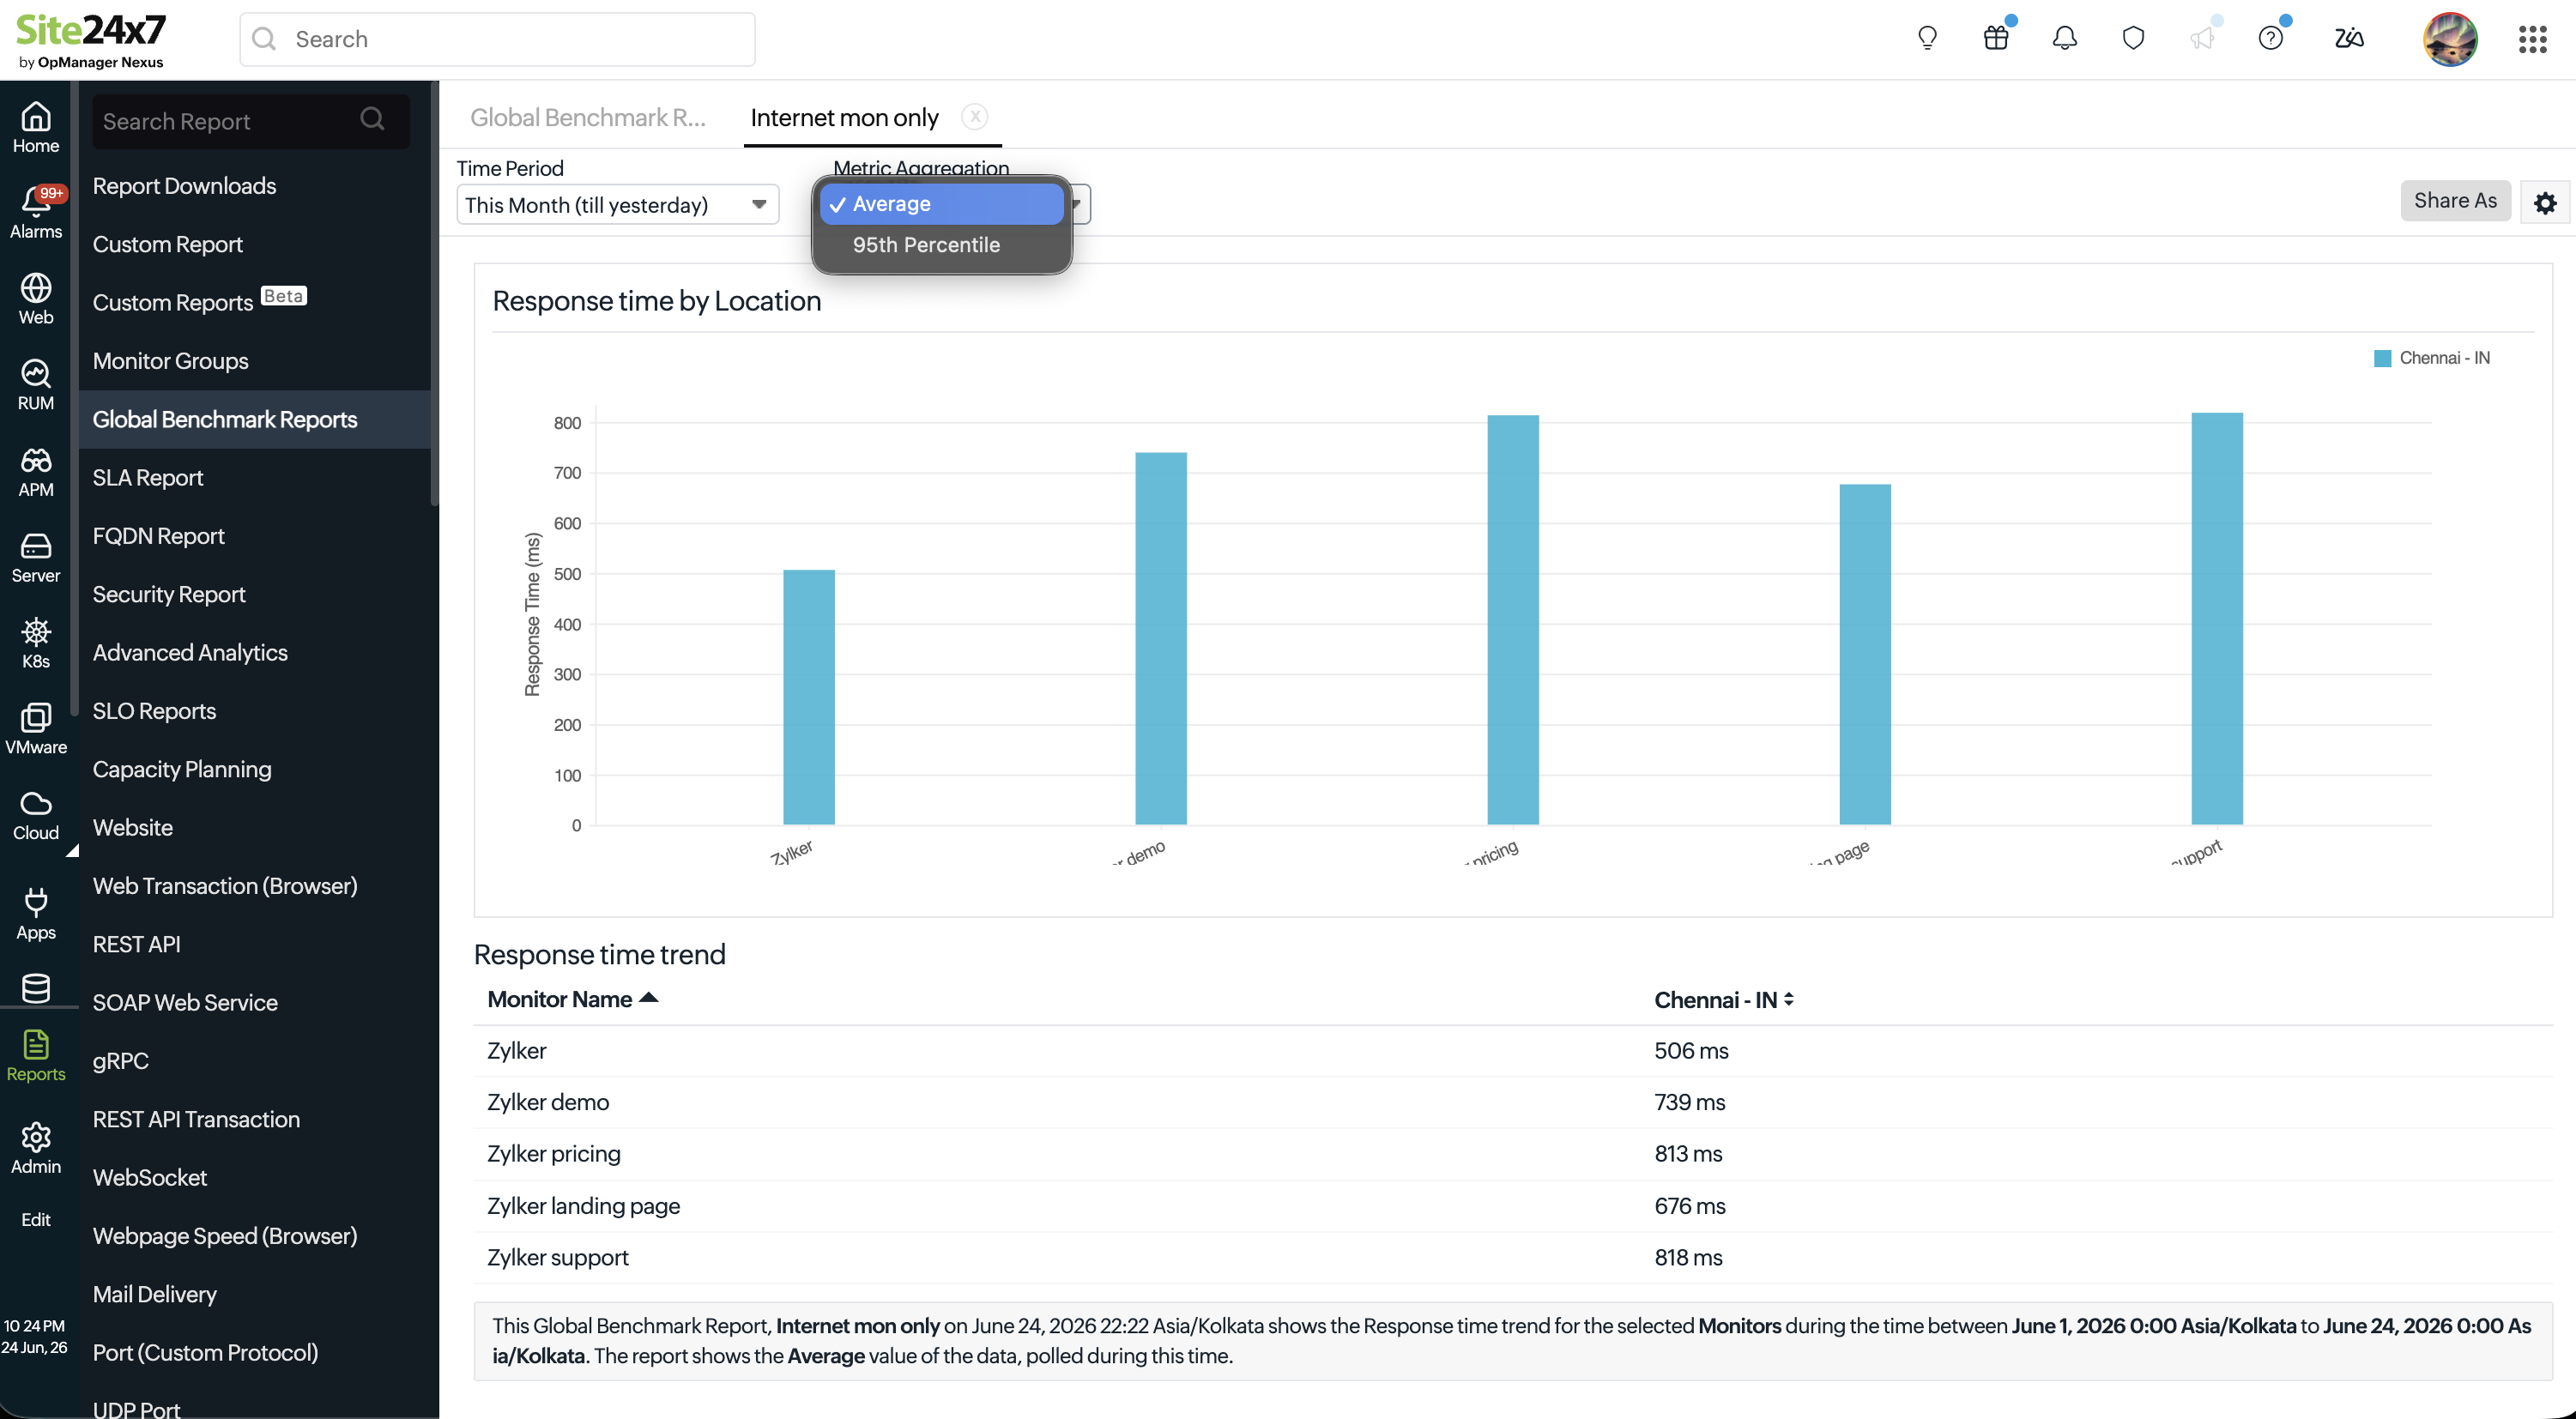
Task: Open the Home section in sidebar
Action: point(36,128)
